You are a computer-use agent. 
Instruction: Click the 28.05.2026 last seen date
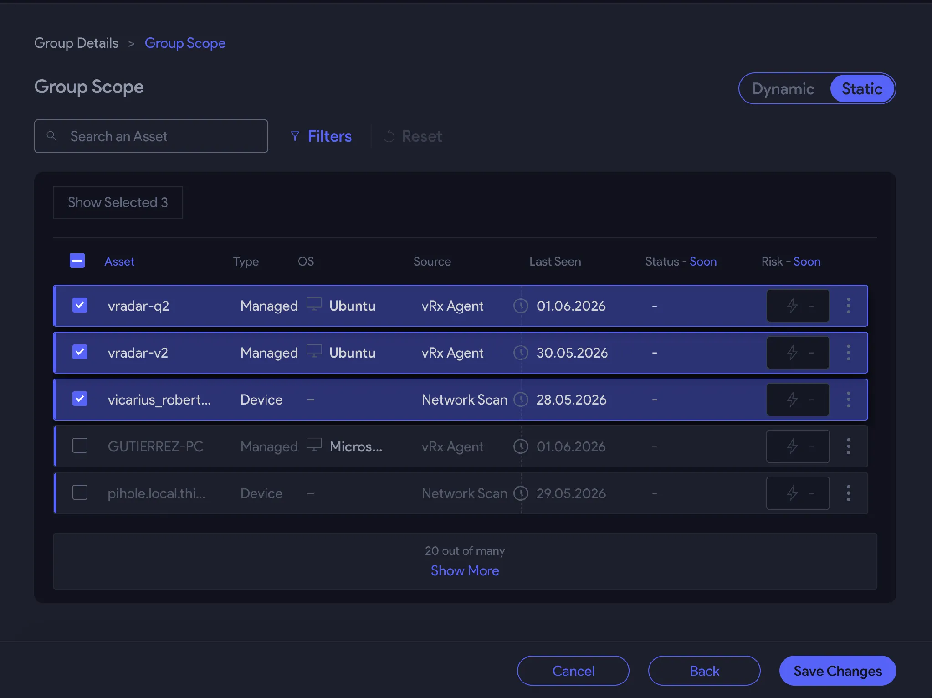[x=571, y=400]
